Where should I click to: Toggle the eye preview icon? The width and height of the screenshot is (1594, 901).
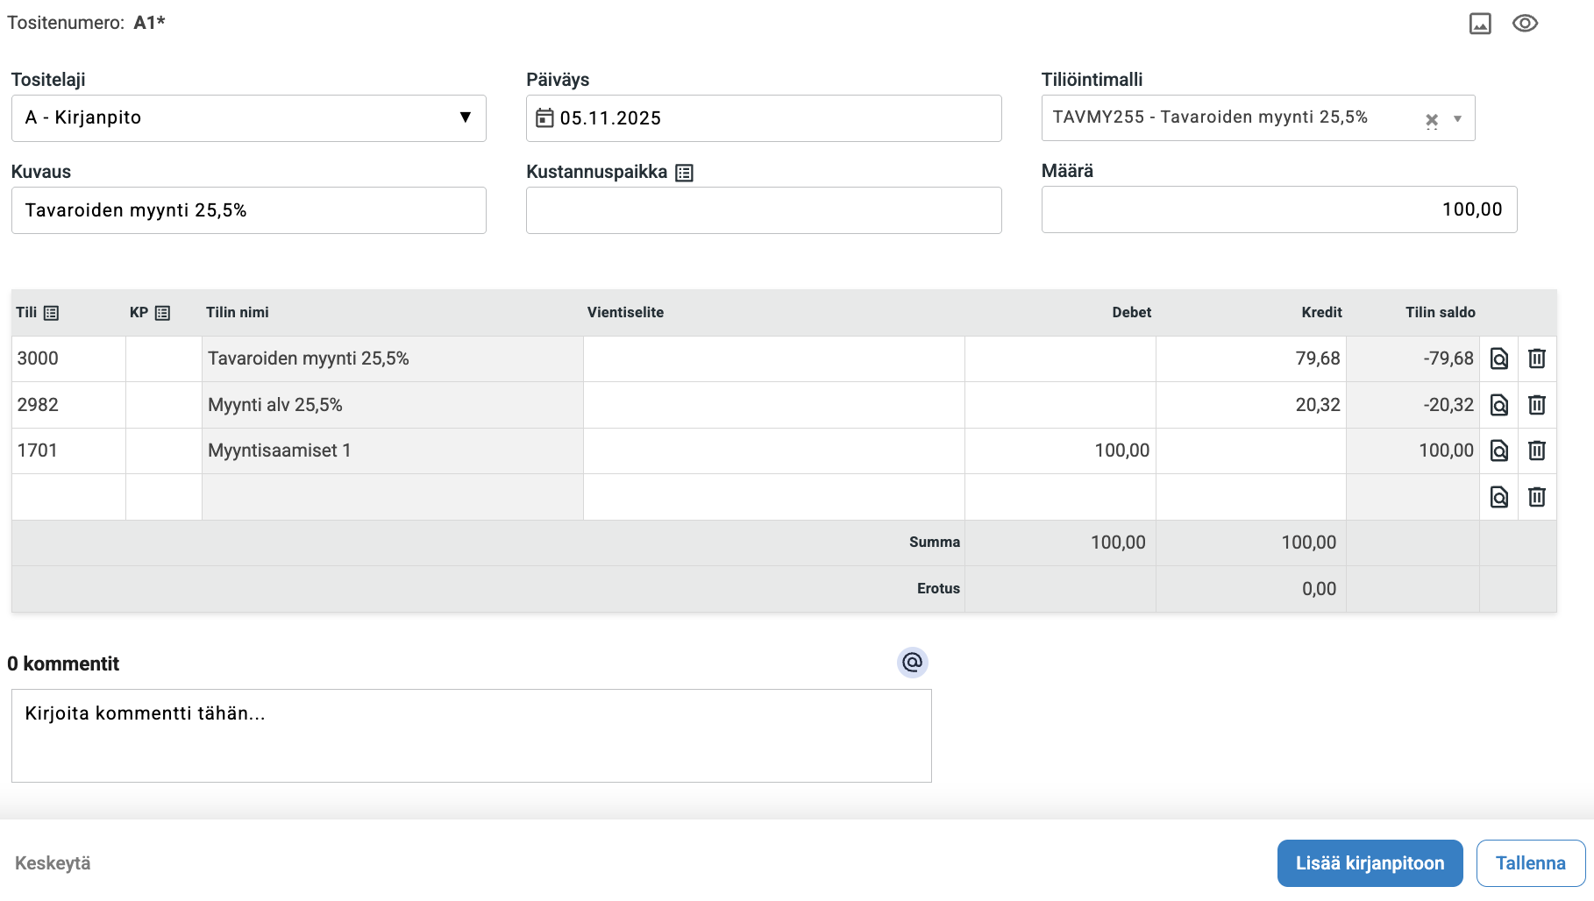(1525, 24)
